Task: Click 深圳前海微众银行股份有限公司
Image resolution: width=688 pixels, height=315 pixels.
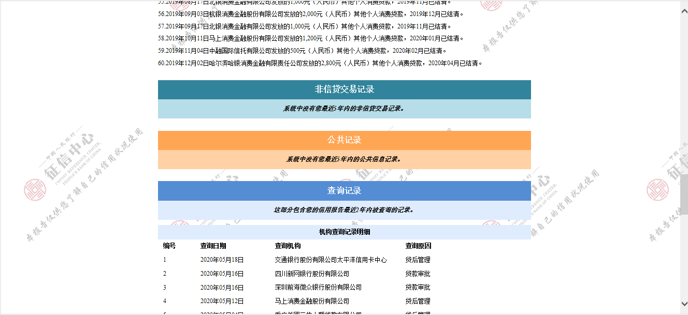Action: [318, 287]
